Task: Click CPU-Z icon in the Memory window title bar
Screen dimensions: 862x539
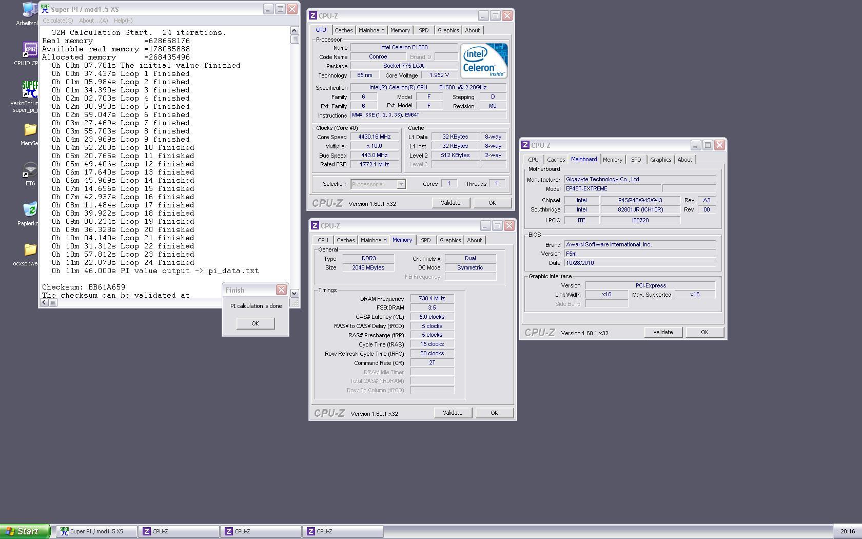Action: (315, 226)
